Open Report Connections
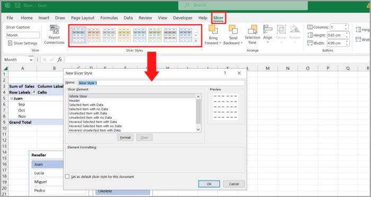371x197 pixels. (54, 35)
